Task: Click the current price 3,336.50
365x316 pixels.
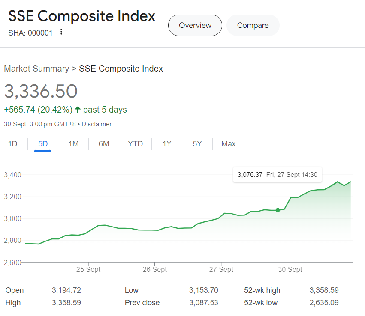Action: pyautogui.click(x=41, y=91)
